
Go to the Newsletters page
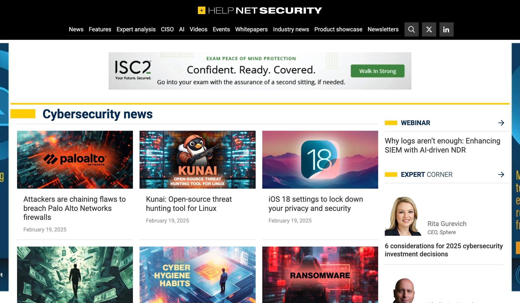[x=383, y=29]
